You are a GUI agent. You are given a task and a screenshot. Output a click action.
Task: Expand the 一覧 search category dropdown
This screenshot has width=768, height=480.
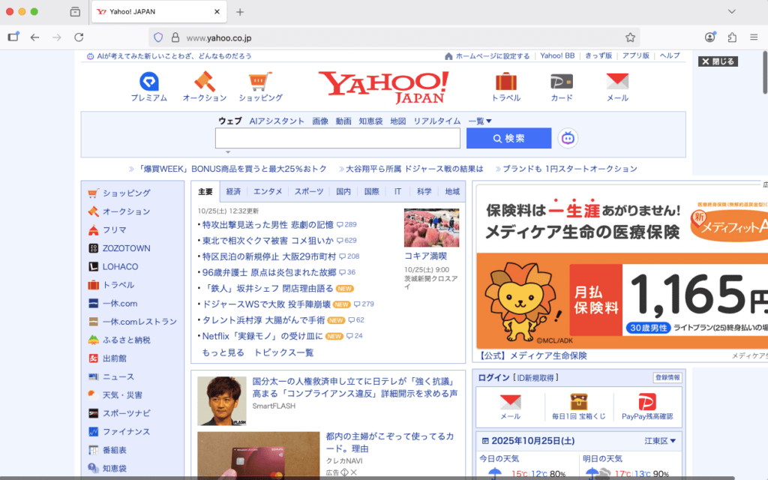pyautogui.click(x=480, y=121)
